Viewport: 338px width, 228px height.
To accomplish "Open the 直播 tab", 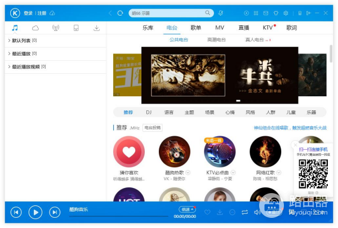I will click(244, 28).
